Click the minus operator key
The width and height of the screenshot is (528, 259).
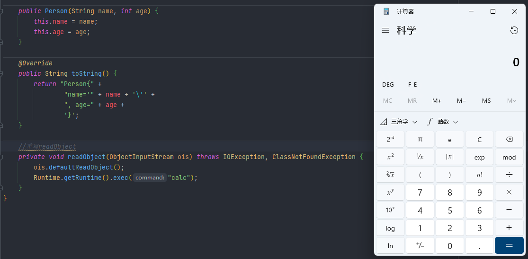[x=509, y=210]
